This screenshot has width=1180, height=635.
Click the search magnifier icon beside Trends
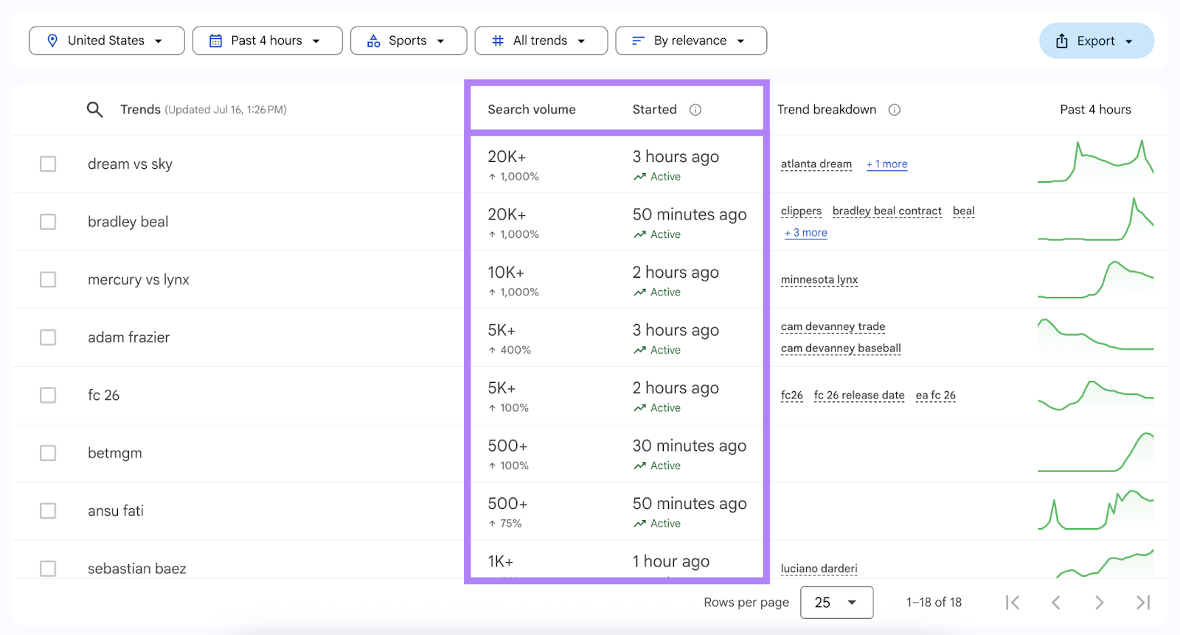94,110
